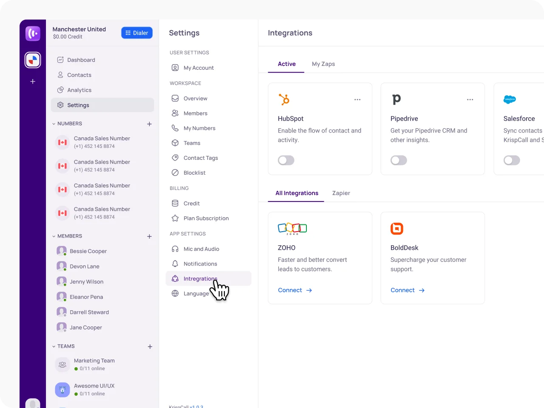Click the Salesforce card title
Viewport: 544px width, 408px height.
(x=519, y=119)
